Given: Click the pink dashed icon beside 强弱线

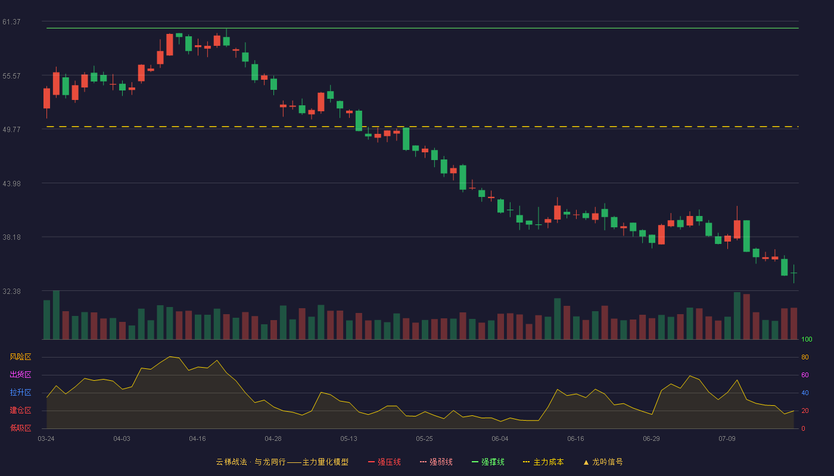Looking at the screenshot, I should (x=423, y=462).
